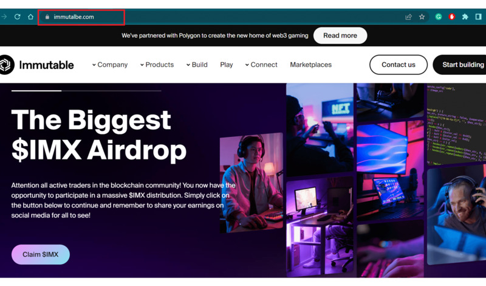Screen dimensions: 486x286
Task: Click the hero carousel progress bar
Action: (x=86, y=91)
